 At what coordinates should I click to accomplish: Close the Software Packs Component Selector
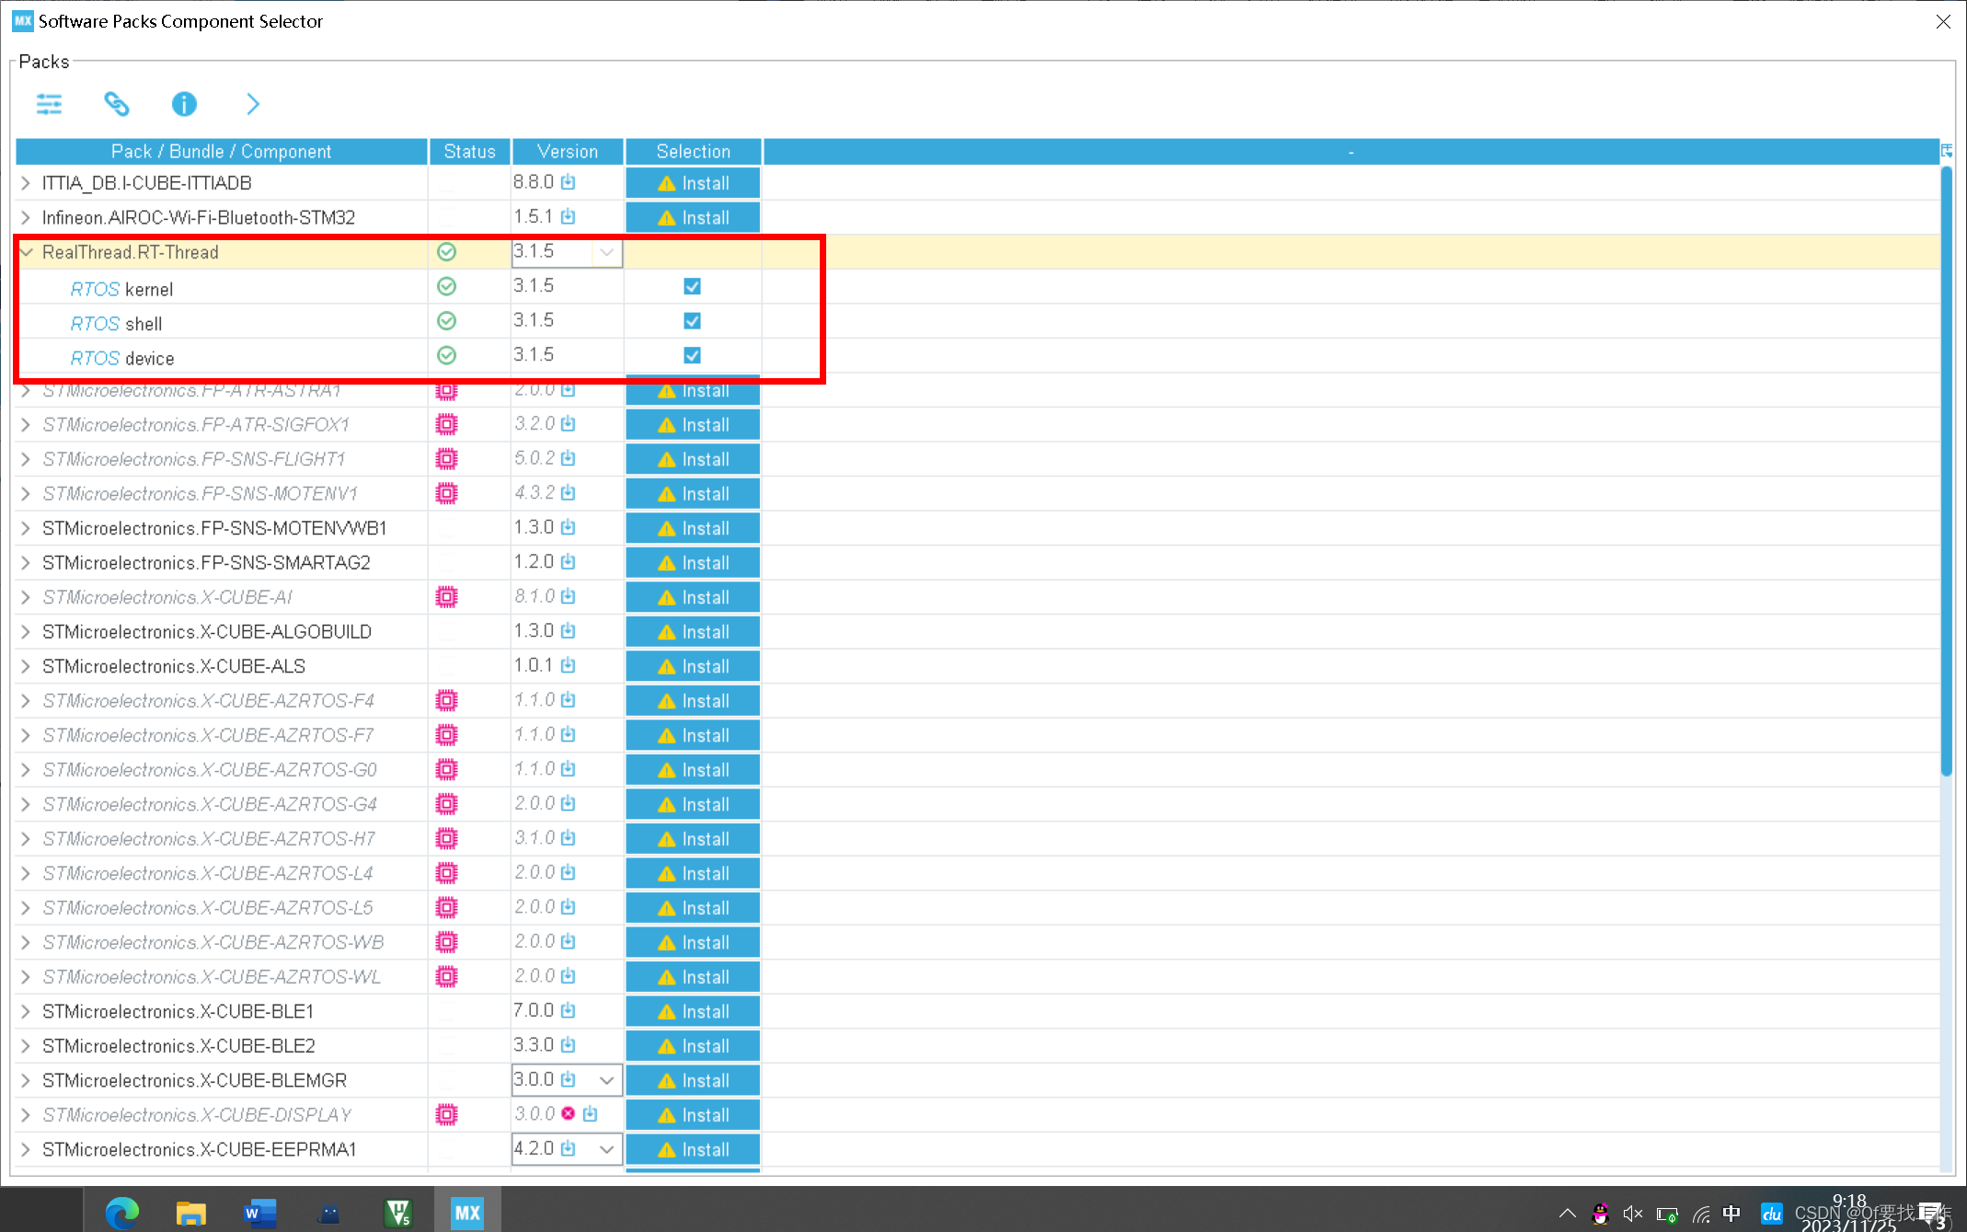1942,21
